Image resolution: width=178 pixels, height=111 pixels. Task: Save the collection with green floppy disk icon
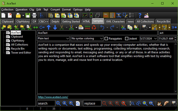pyautogui.click(x=28, y=15)
